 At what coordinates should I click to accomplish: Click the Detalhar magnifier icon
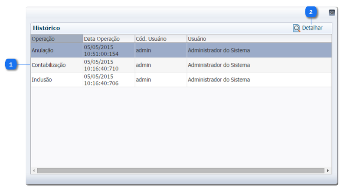[x=297, y=28]
